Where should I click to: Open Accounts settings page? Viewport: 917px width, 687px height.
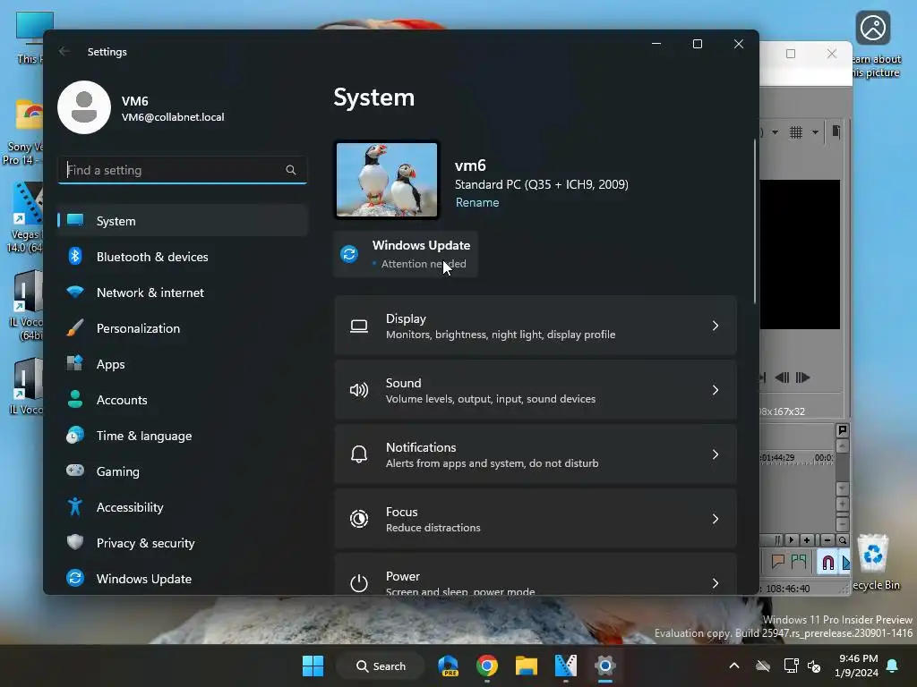(x=183, y=400)
